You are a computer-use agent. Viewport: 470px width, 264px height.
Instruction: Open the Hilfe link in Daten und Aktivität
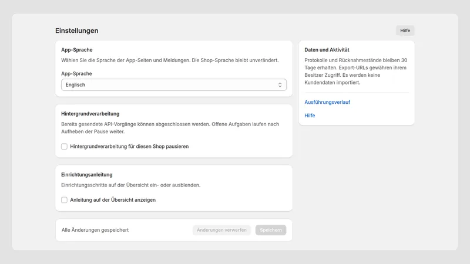pos(310,116)
